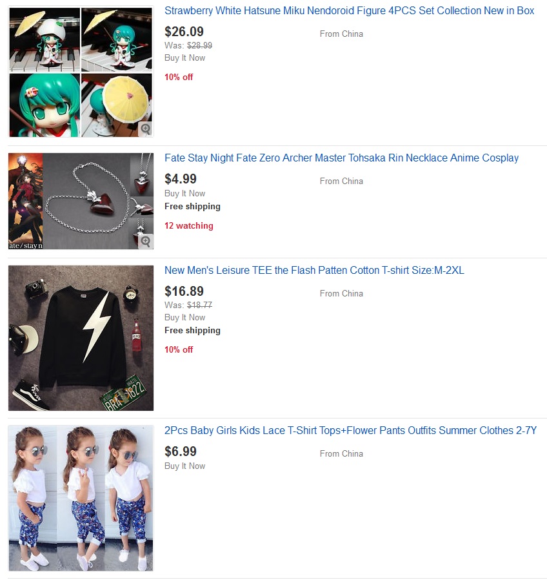Viewport: 547px width, 580px height.
Task: Open Strawberry White Hatsune Miku Nendoroid listing
Action: point(349,11)
